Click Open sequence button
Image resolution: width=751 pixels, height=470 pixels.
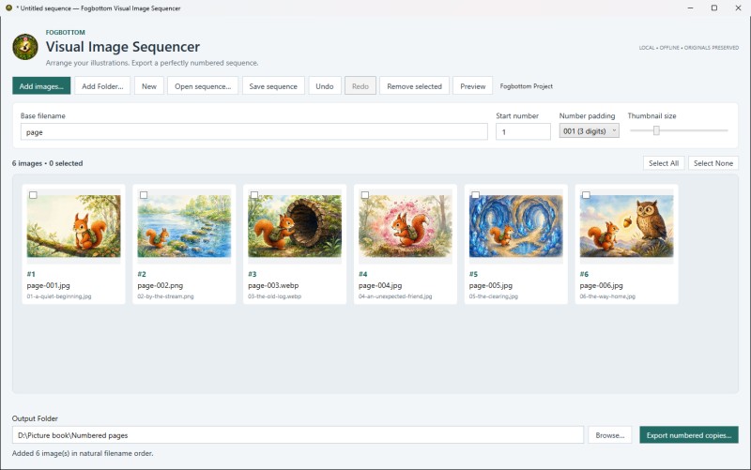click(x=203, y=86)
